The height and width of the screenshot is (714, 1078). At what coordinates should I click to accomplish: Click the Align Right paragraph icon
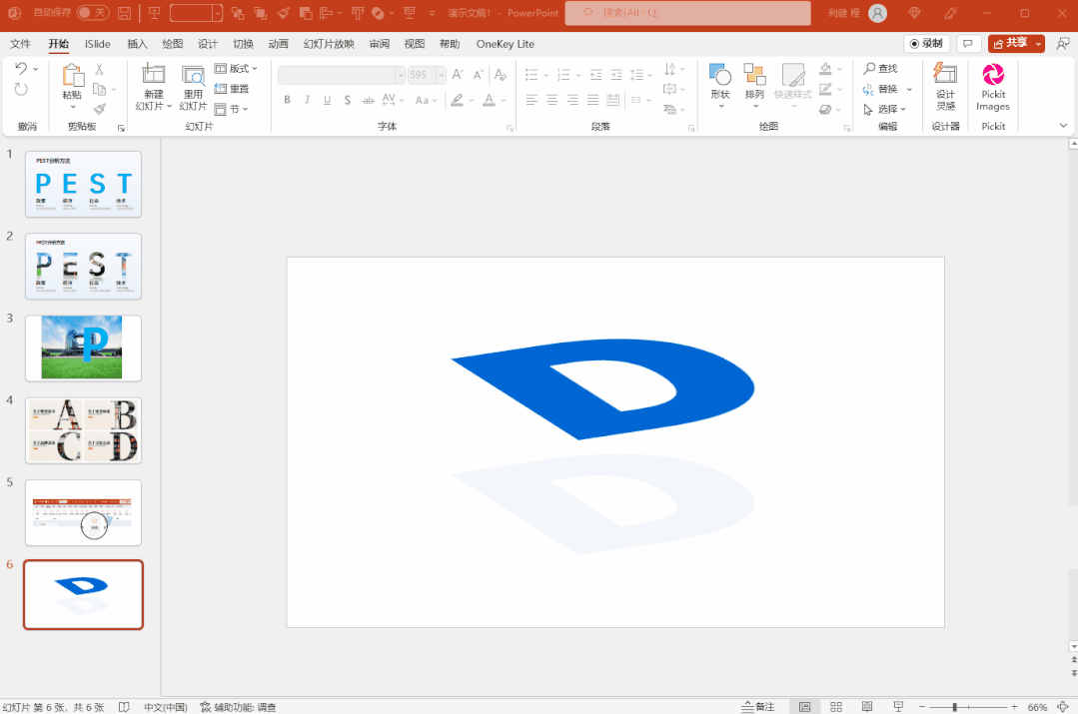(x=572, y=100)
